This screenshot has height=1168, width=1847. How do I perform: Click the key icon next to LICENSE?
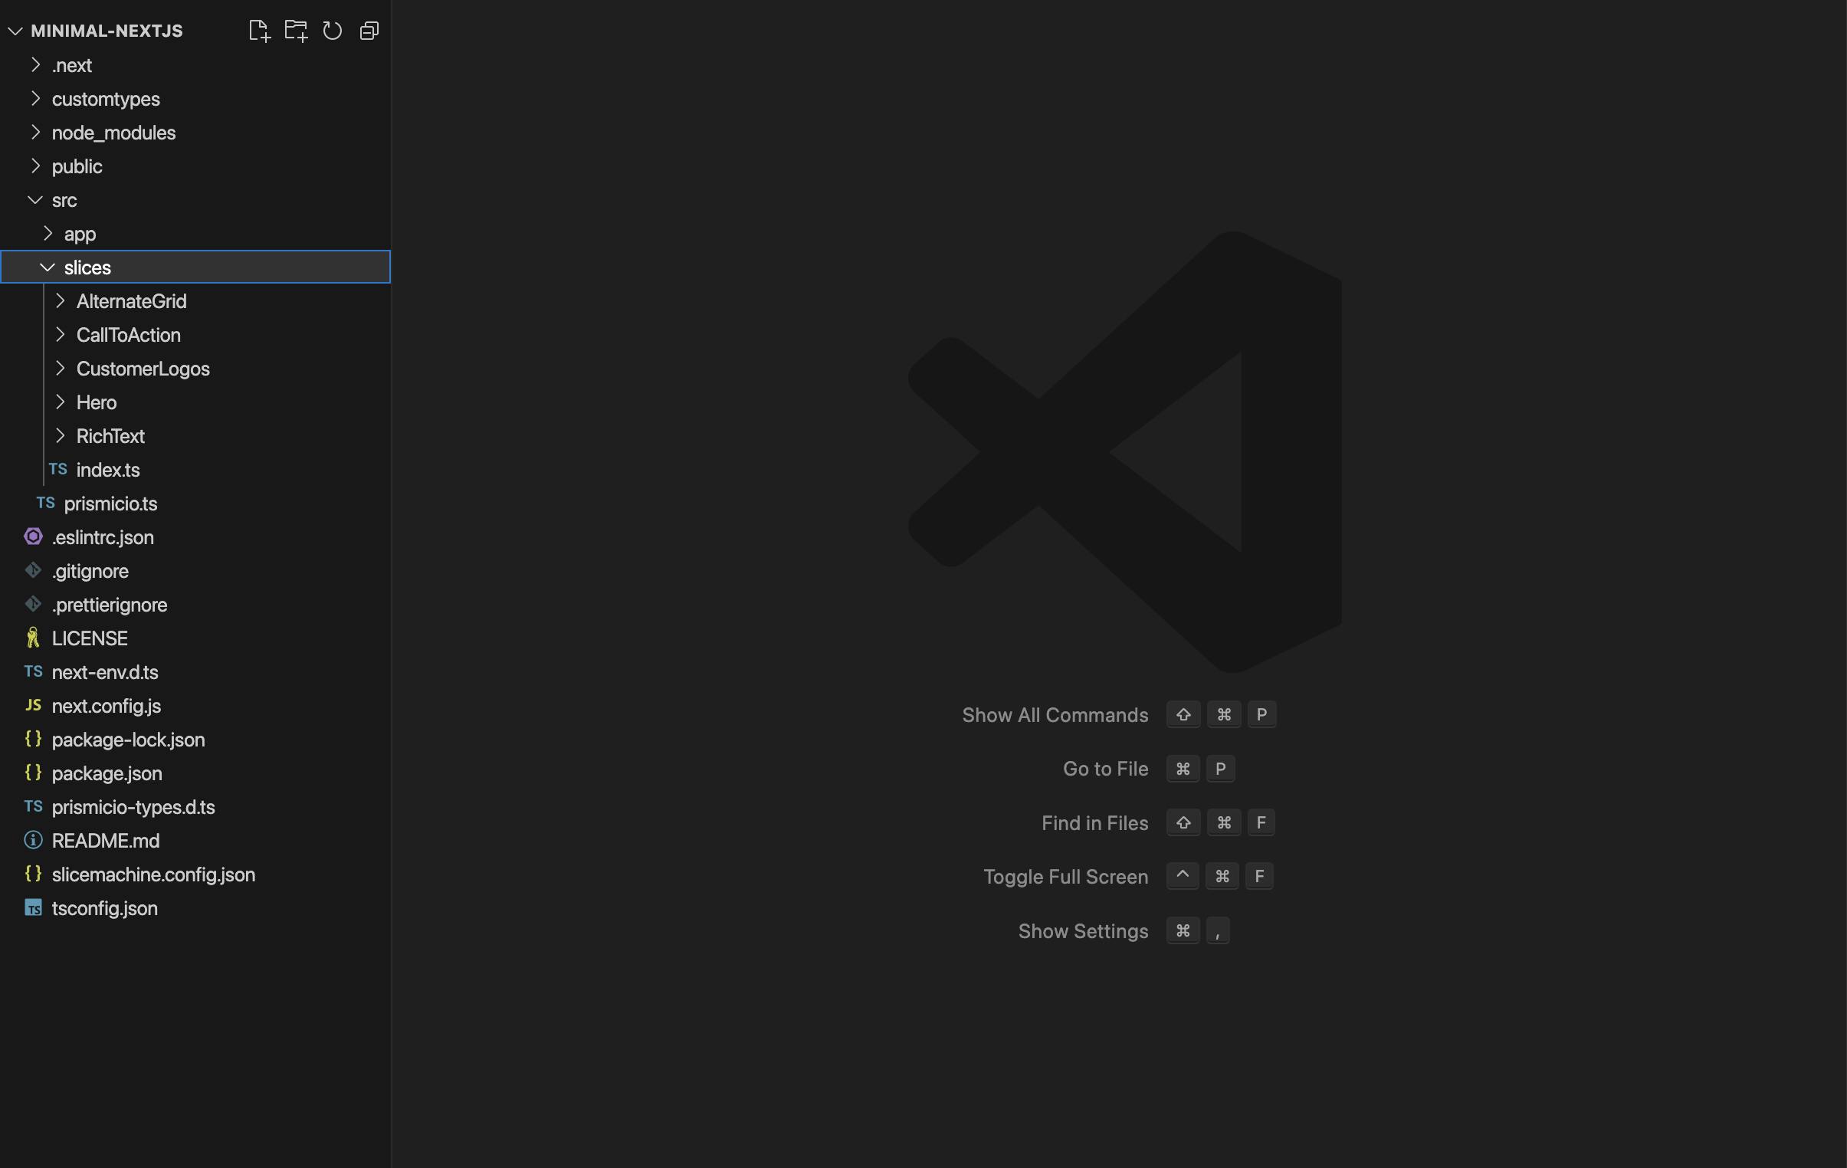(33, 638)
